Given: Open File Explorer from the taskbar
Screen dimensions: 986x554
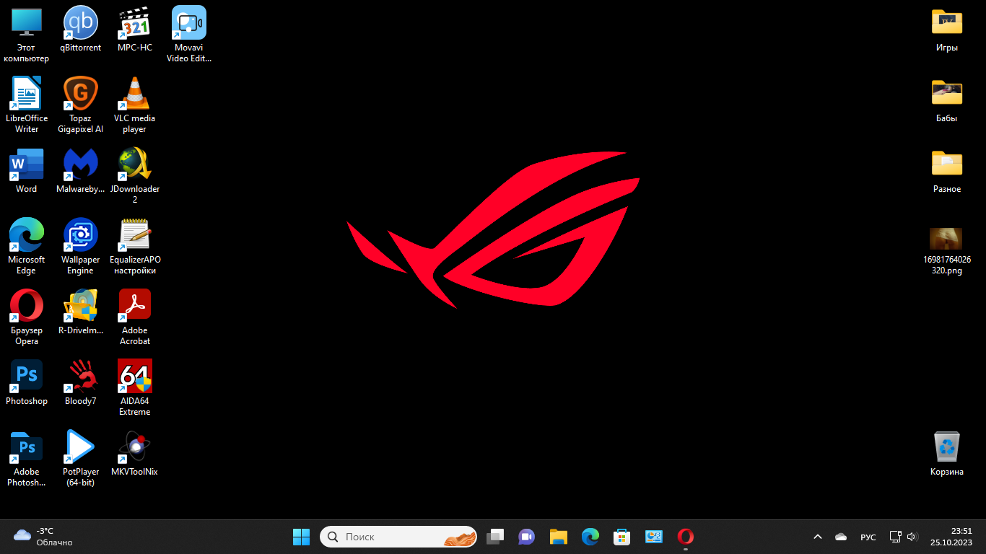Looking at the screenshot, I should click(x=558, y=537).
